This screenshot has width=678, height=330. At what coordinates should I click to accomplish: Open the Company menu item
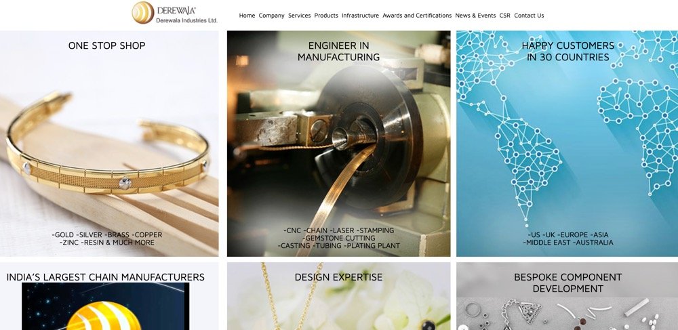pyautogui.click(x=272, y=16)
